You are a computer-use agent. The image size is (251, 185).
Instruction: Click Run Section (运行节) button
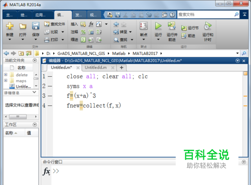190,28
